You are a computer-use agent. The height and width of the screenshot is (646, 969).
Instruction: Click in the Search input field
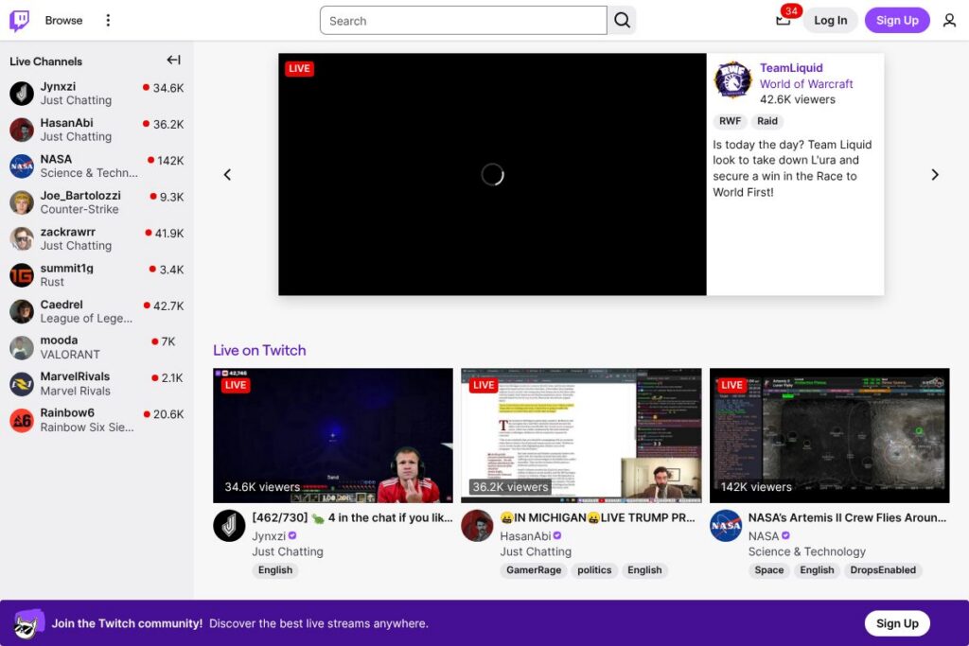click(x=463, y=21)
